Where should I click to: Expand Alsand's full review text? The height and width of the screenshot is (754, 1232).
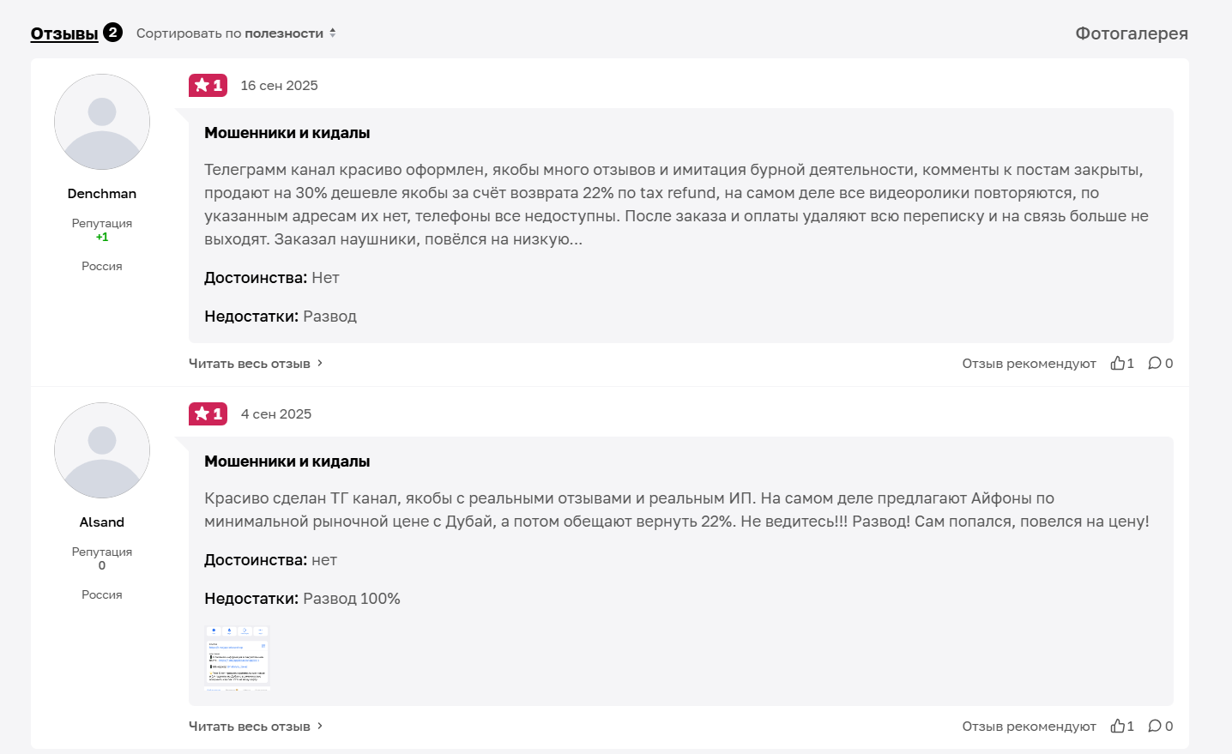coord(250,726)
